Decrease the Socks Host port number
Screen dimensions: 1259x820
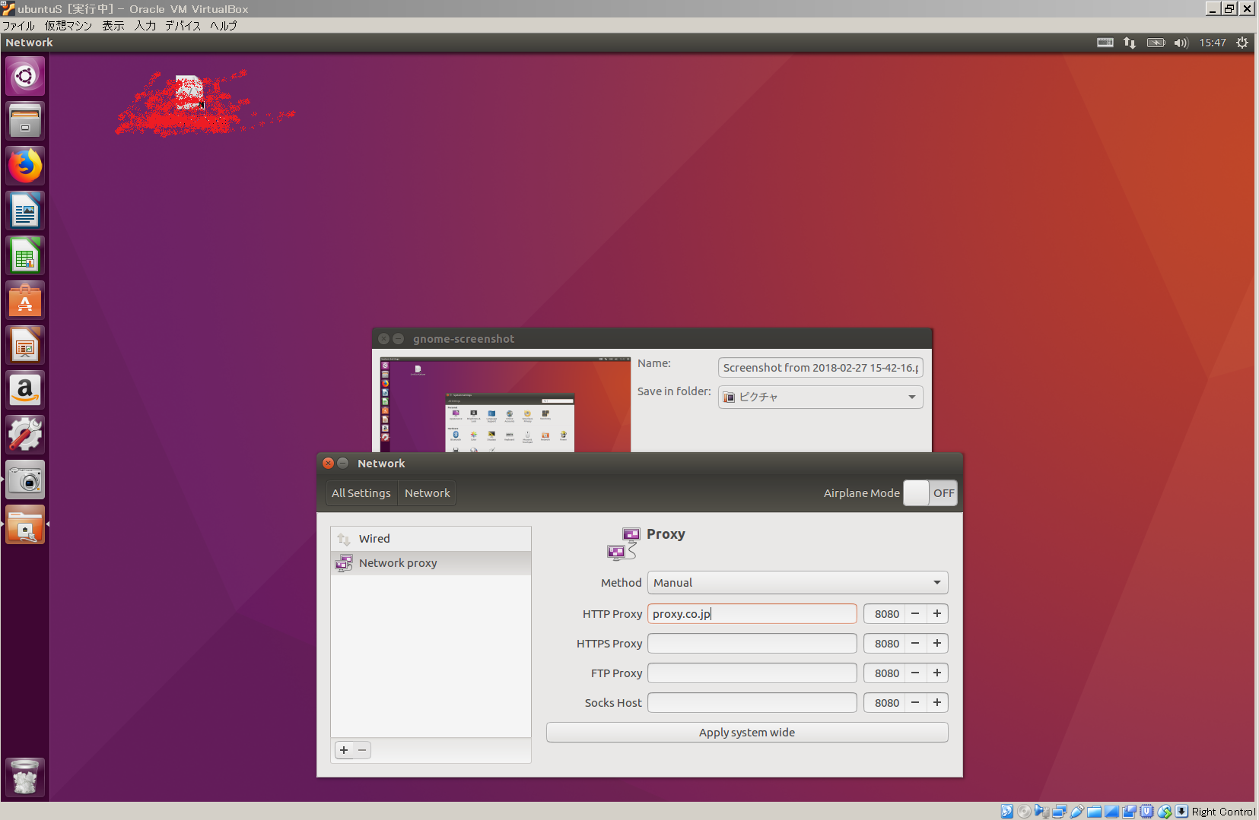(x=915, y=703)
